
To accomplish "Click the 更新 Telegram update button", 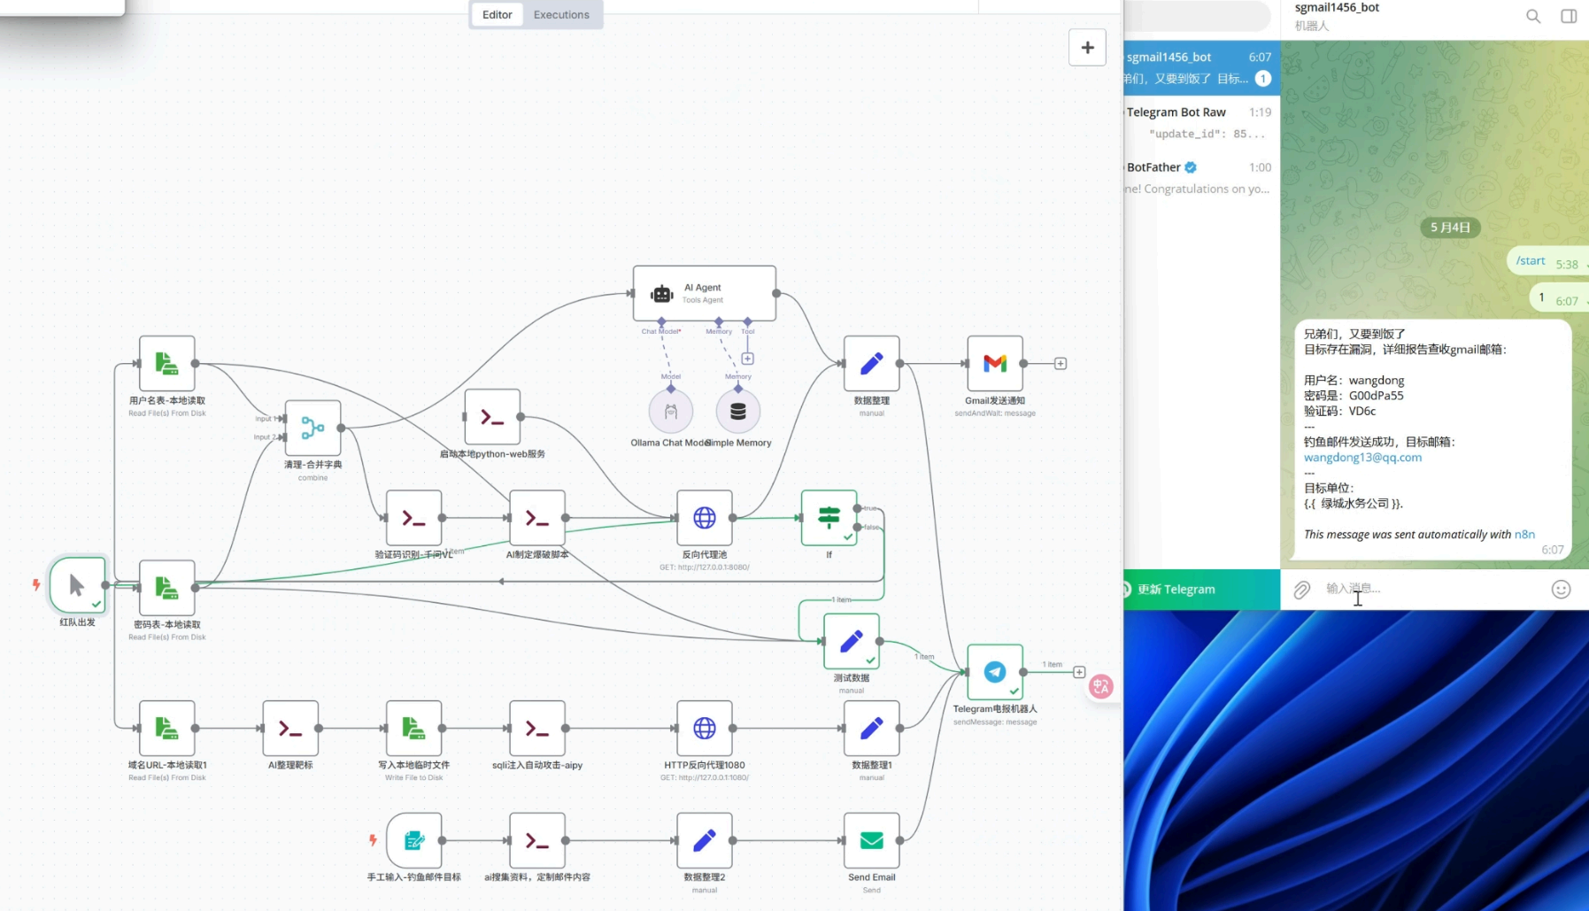I will click(x=1201, y=589).
